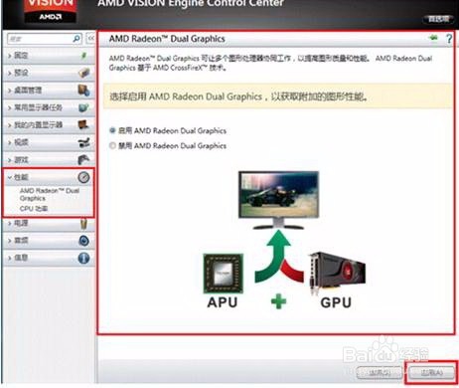Open the 首选项 preferences button
The image size is (459, 388).
[439, 19]
